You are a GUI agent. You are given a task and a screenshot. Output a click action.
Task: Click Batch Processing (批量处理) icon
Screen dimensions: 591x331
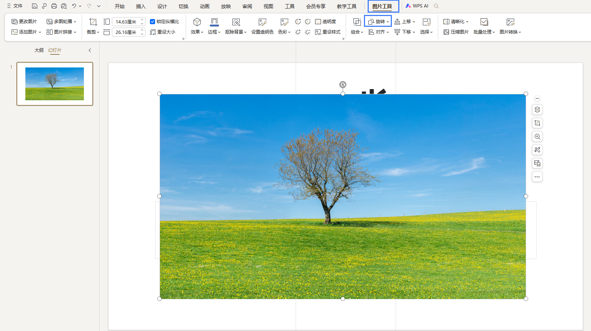[484, 22]
